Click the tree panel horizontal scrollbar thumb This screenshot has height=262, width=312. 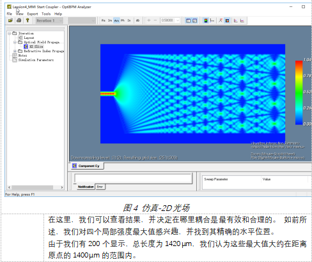(32, 187)
